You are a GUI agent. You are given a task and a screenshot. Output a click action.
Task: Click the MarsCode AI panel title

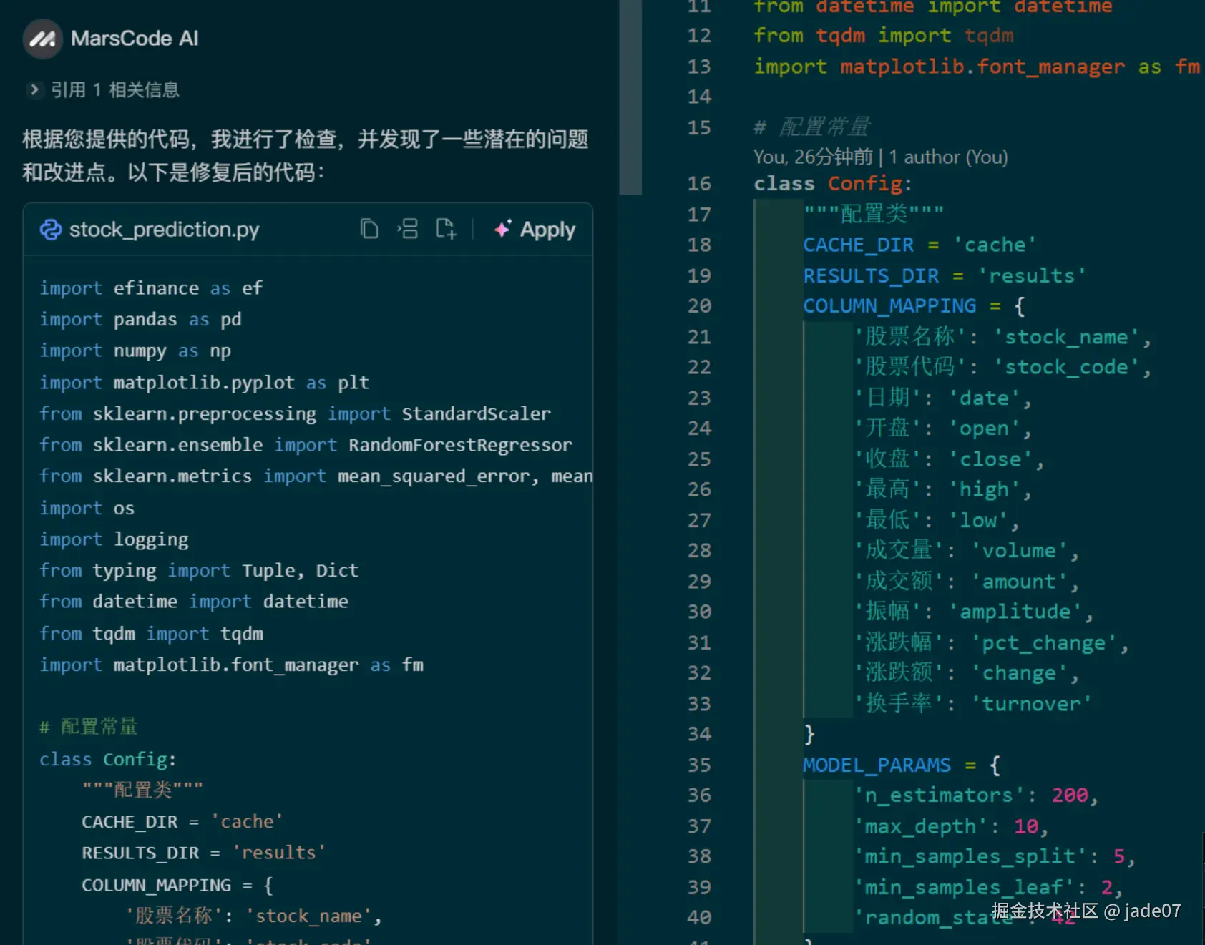[x=136, y=39]
